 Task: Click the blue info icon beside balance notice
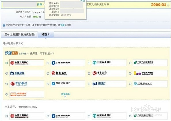4,25
